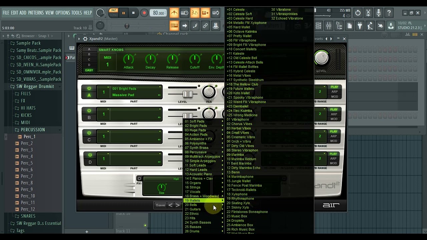Click the link controller chain icon
427x240 pixels.
coord(205,26)
